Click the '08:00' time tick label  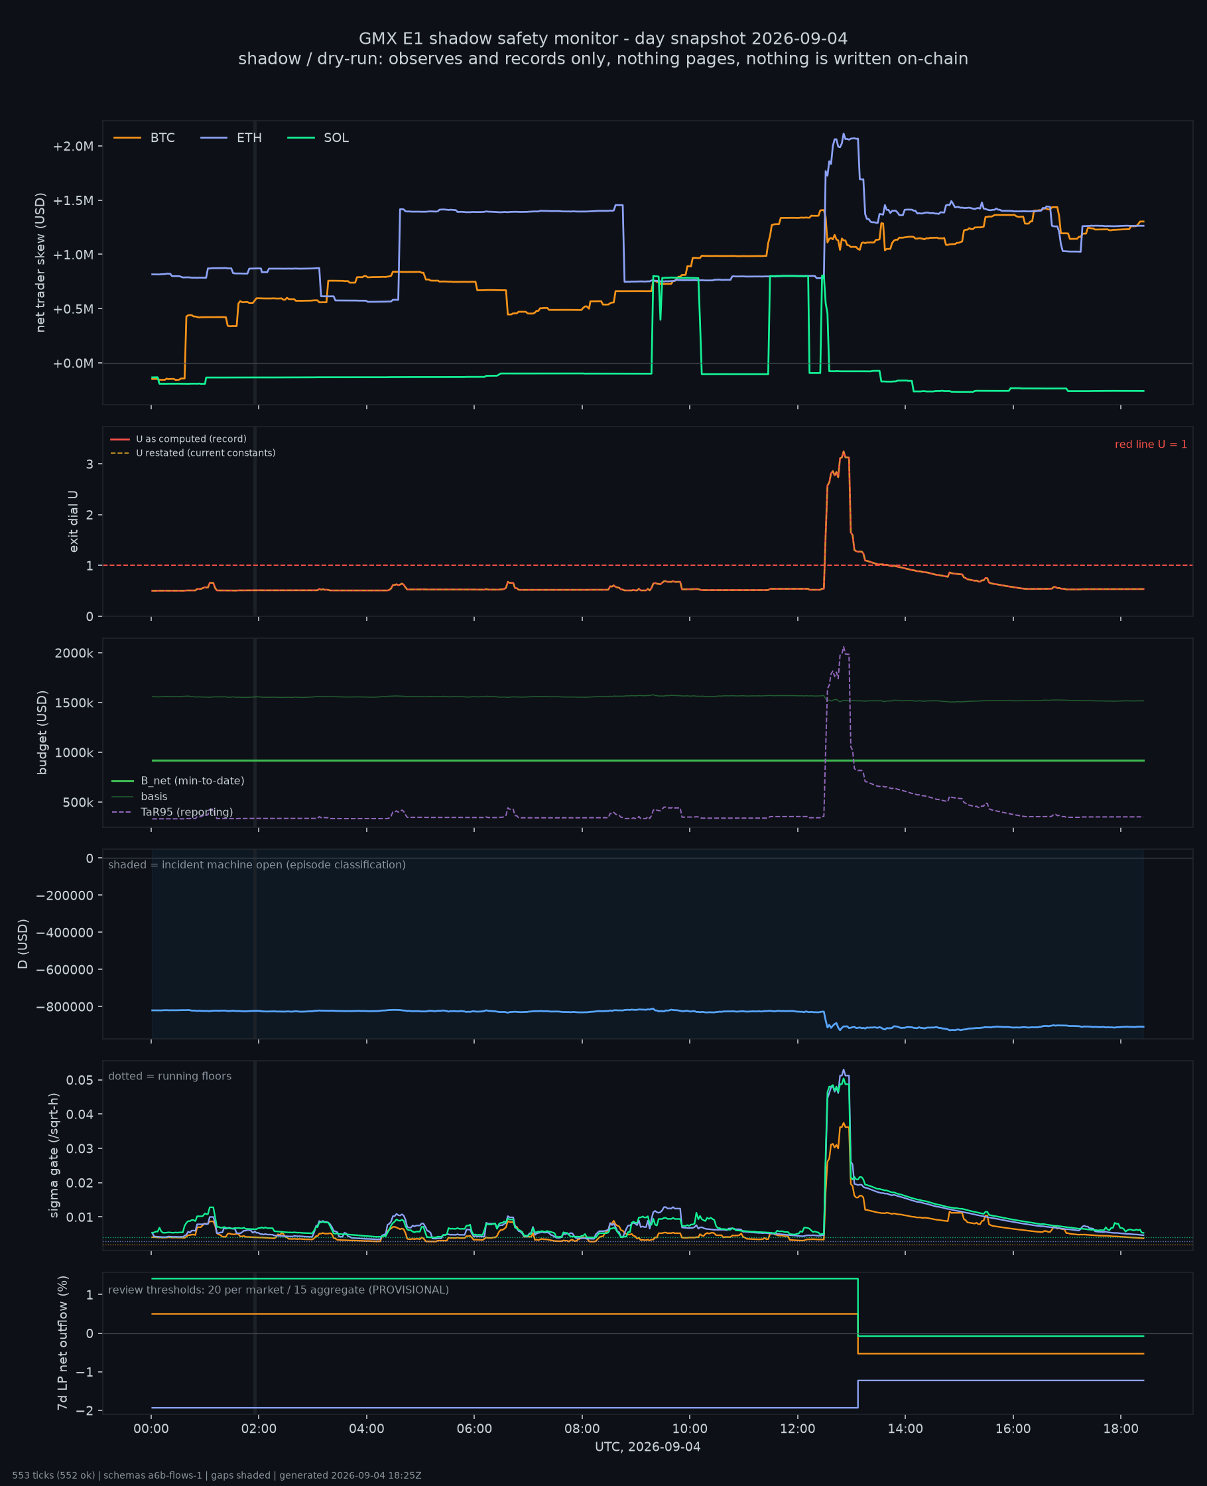coord(582,1429)
